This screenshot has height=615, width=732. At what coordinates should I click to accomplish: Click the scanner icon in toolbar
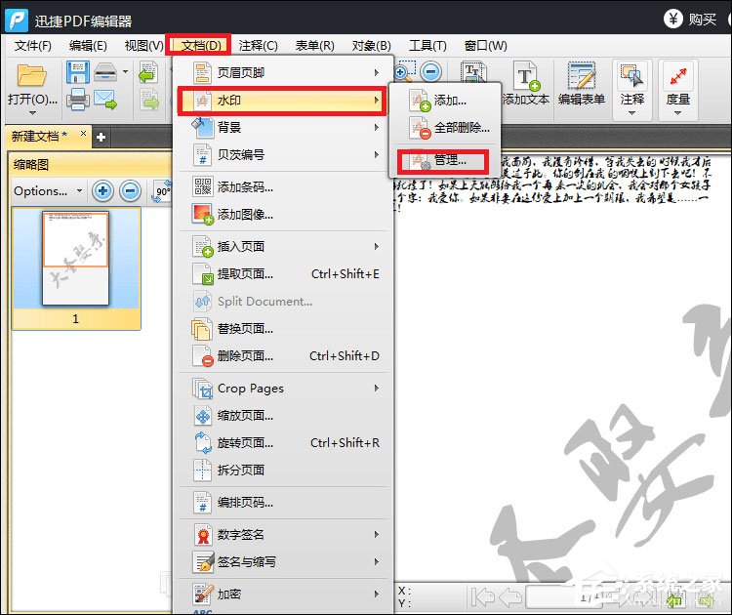click(x=105, y=72)
